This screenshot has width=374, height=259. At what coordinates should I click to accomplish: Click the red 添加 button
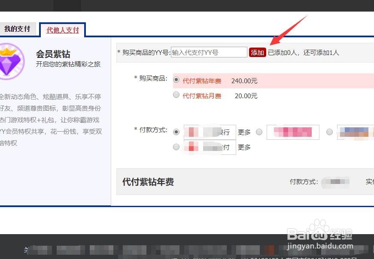[257, 51]
